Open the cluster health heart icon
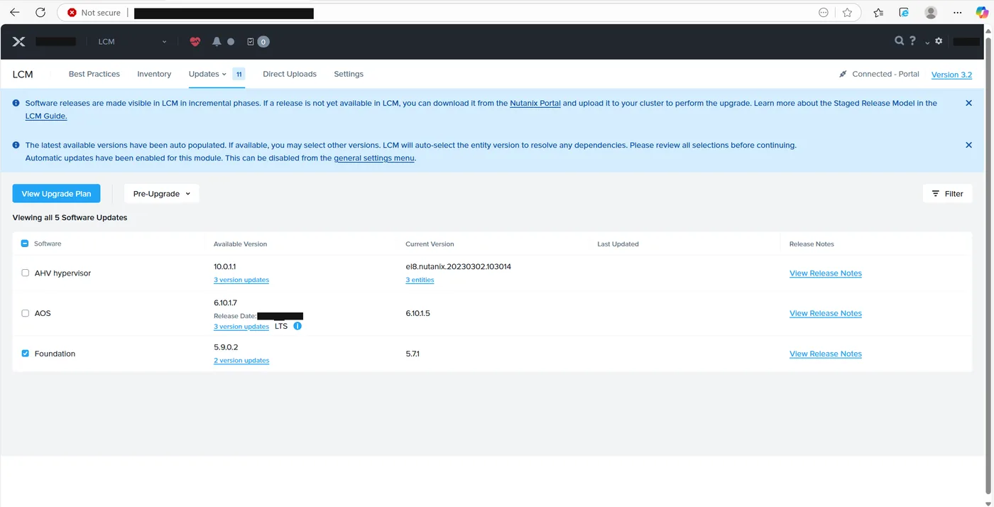Viewport: 994px width, 507px height. coord(195,42)
